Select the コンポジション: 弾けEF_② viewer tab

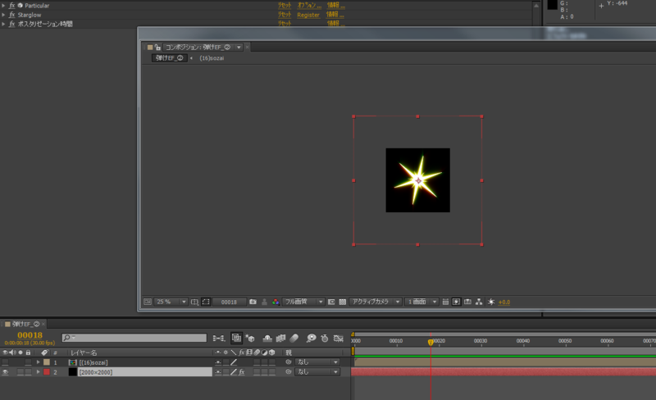198,48
